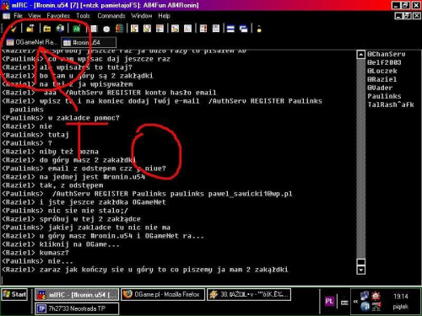Select @Raziel in the nick list
Viewport: 422px width, 316px height.
(382, 79)
